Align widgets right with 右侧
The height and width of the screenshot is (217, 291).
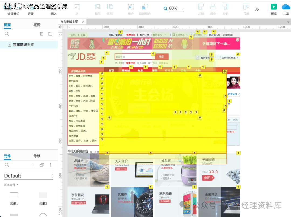click(225, 10)
